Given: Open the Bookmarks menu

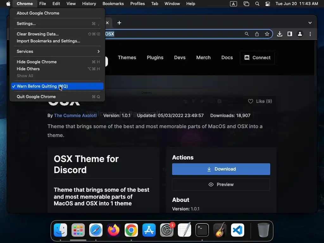Looking at the screenshot, I should coord(113,4).
